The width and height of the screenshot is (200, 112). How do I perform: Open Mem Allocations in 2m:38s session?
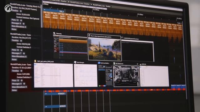point(19,26)
